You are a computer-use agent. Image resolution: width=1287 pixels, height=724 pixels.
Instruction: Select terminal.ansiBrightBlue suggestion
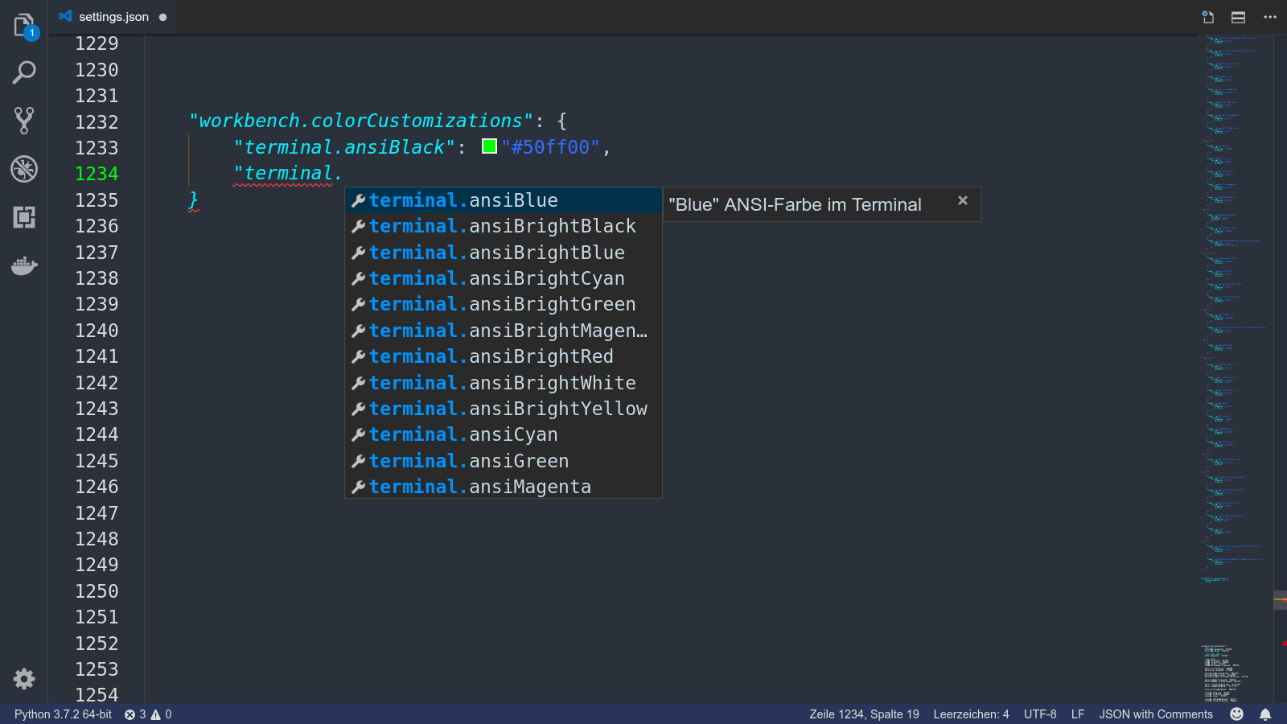coord(504,253)
